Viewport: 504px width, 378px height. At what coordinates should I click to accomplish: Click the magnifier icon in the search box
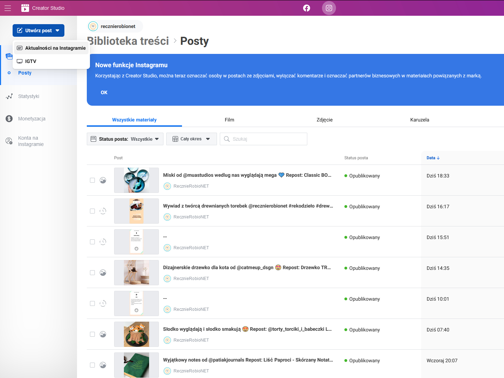227,139
